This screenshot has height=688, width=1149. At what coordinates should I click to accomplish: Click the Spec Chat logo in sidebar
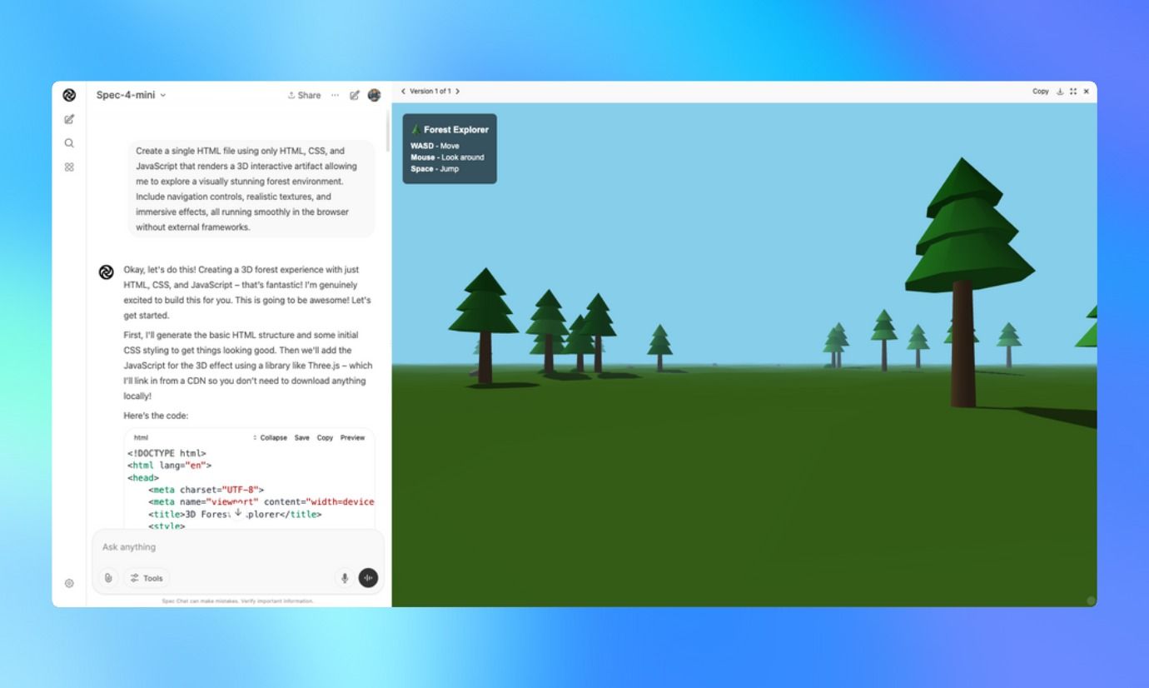(x=69, y=95)
